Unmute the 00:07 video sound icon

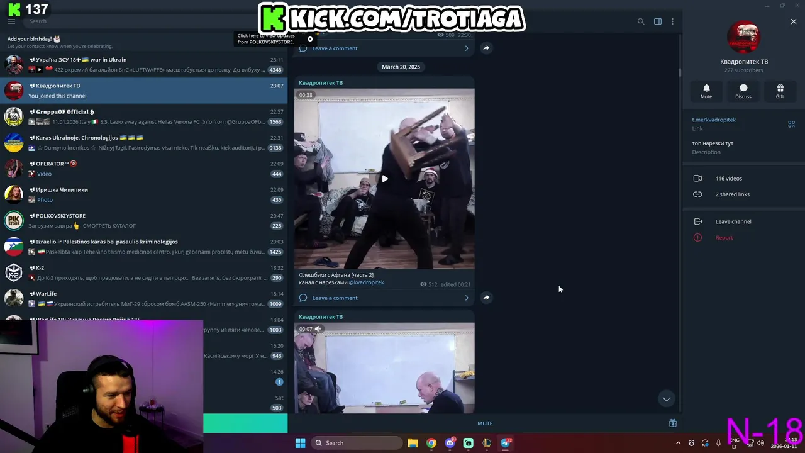318,329
